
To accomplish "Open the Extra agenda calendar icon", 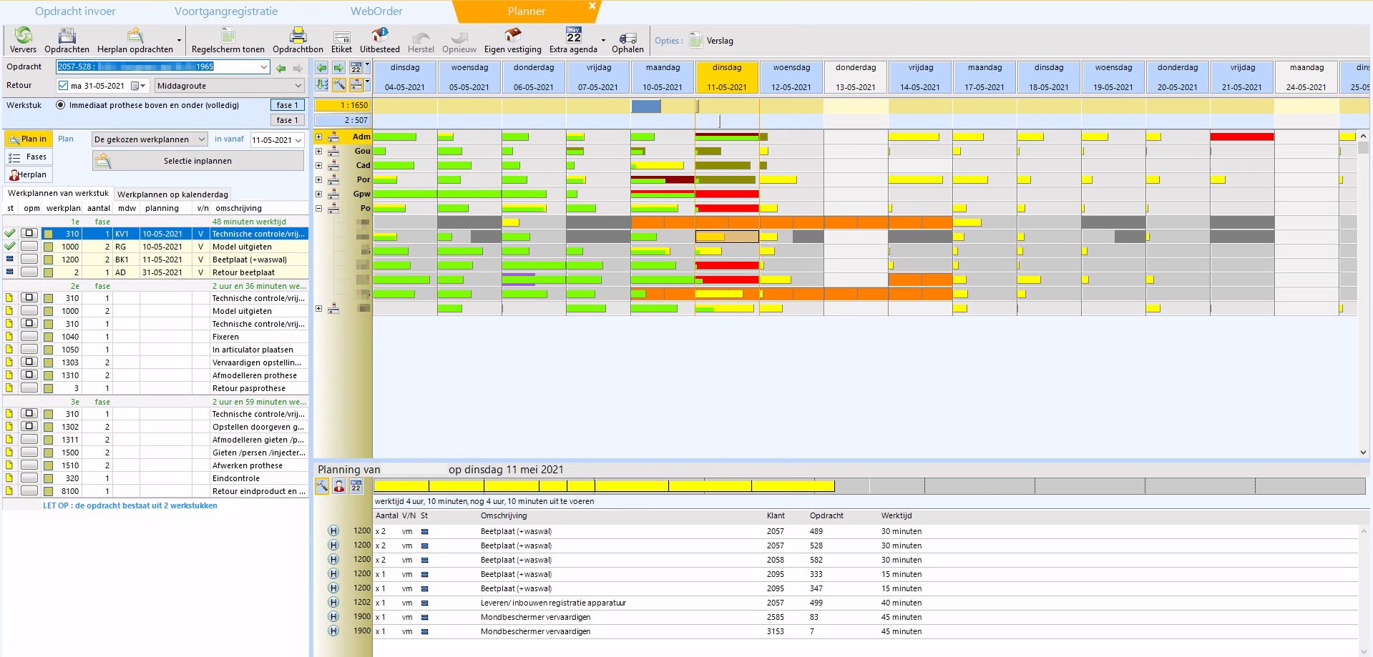I will 573,36.
